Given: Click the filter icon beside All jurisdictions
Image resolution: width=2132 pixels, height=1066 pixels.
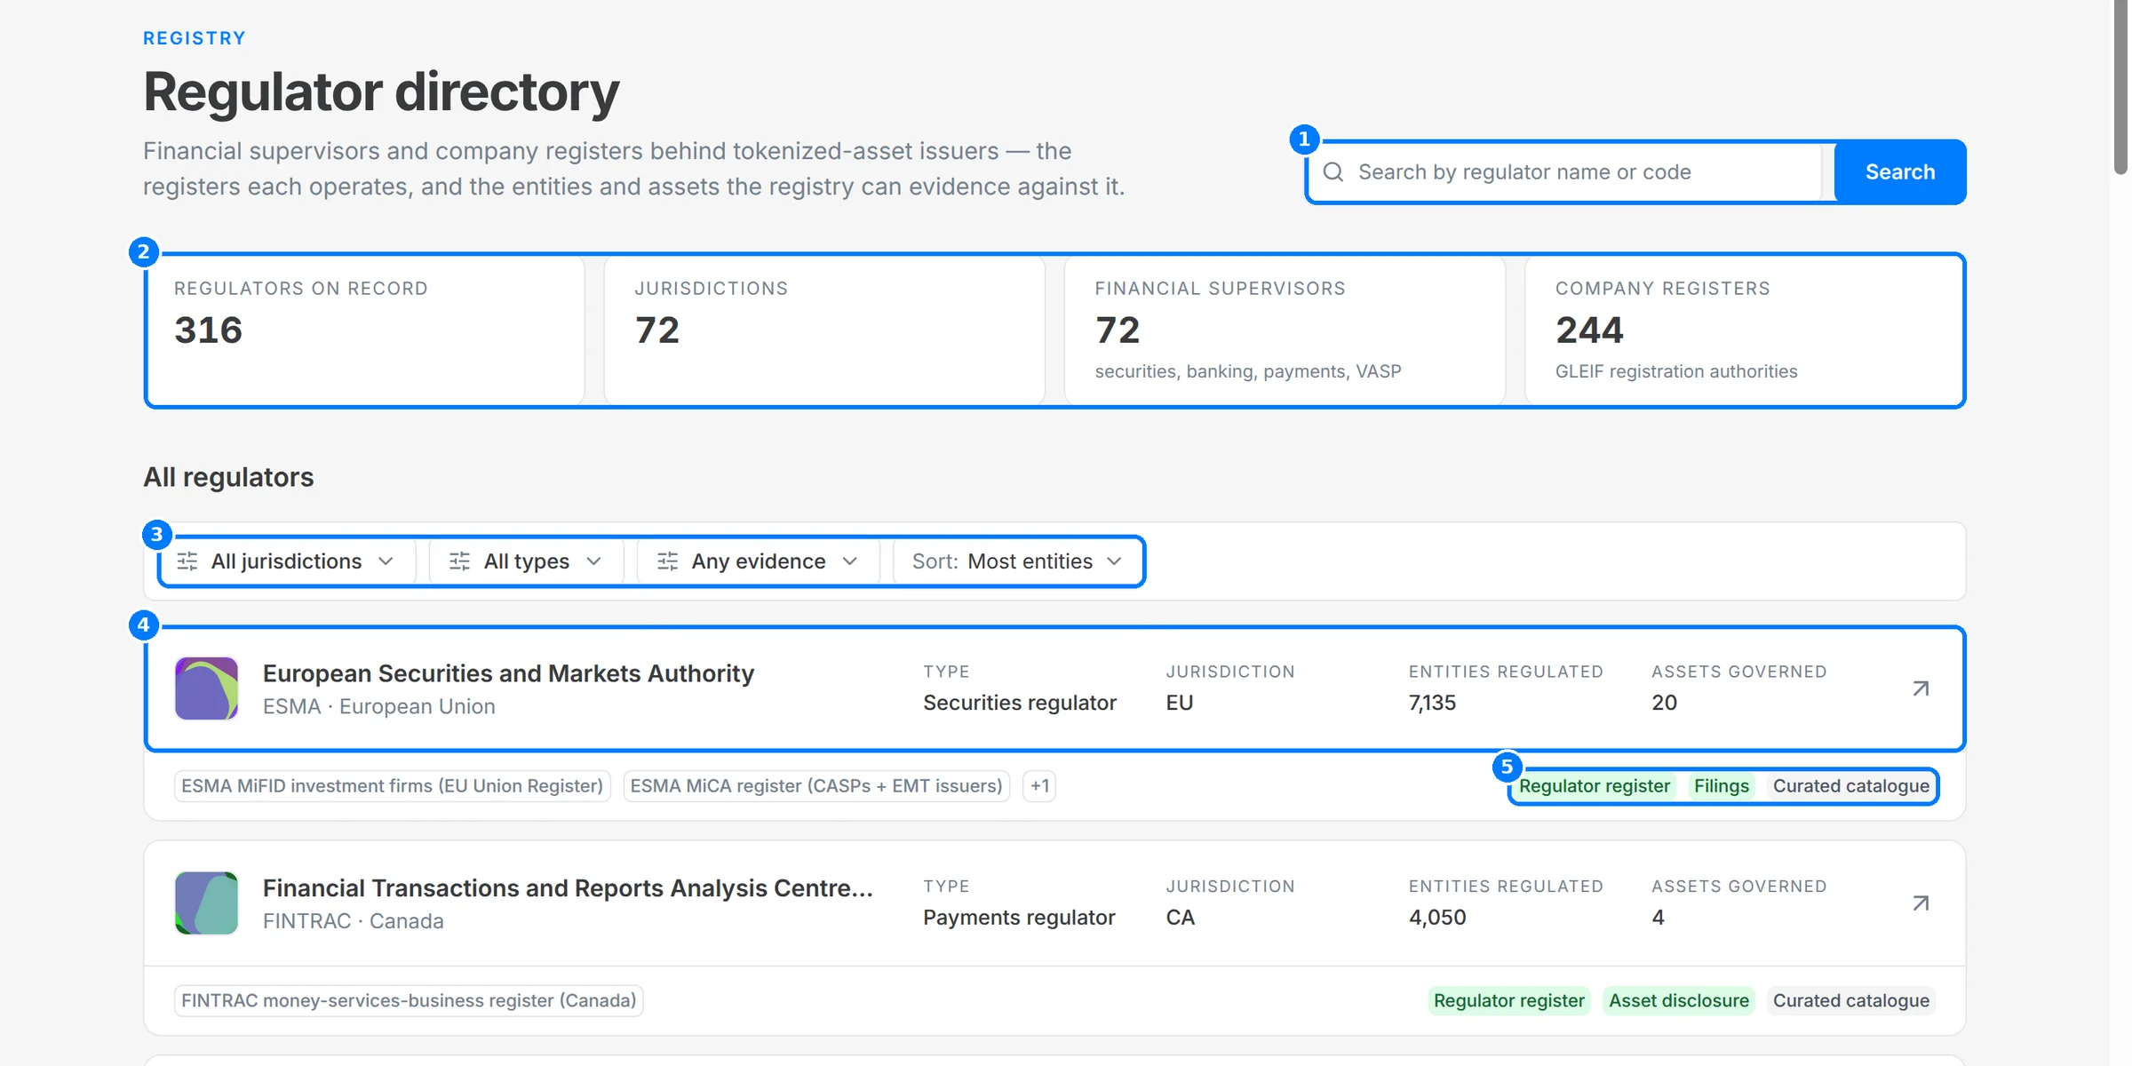Looking at the screenshot, I should tap(187, 561).
